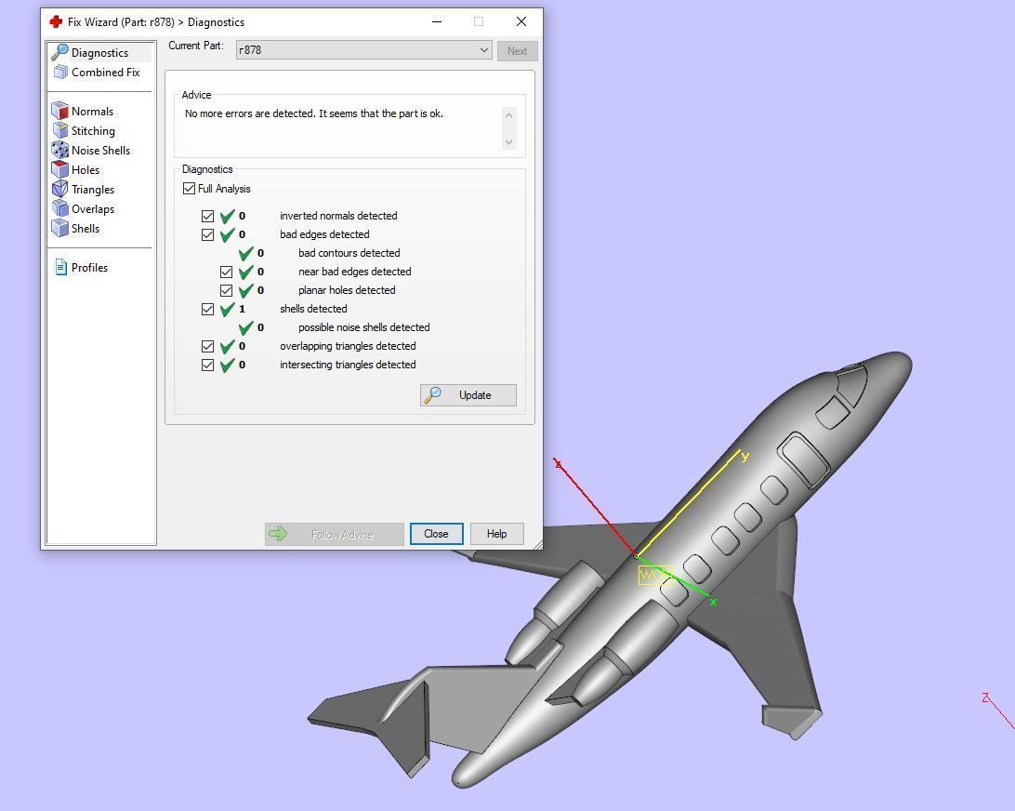Toggle overlapping triangles detected checkbox
1015x811 pixels.
tap(208, 347)
